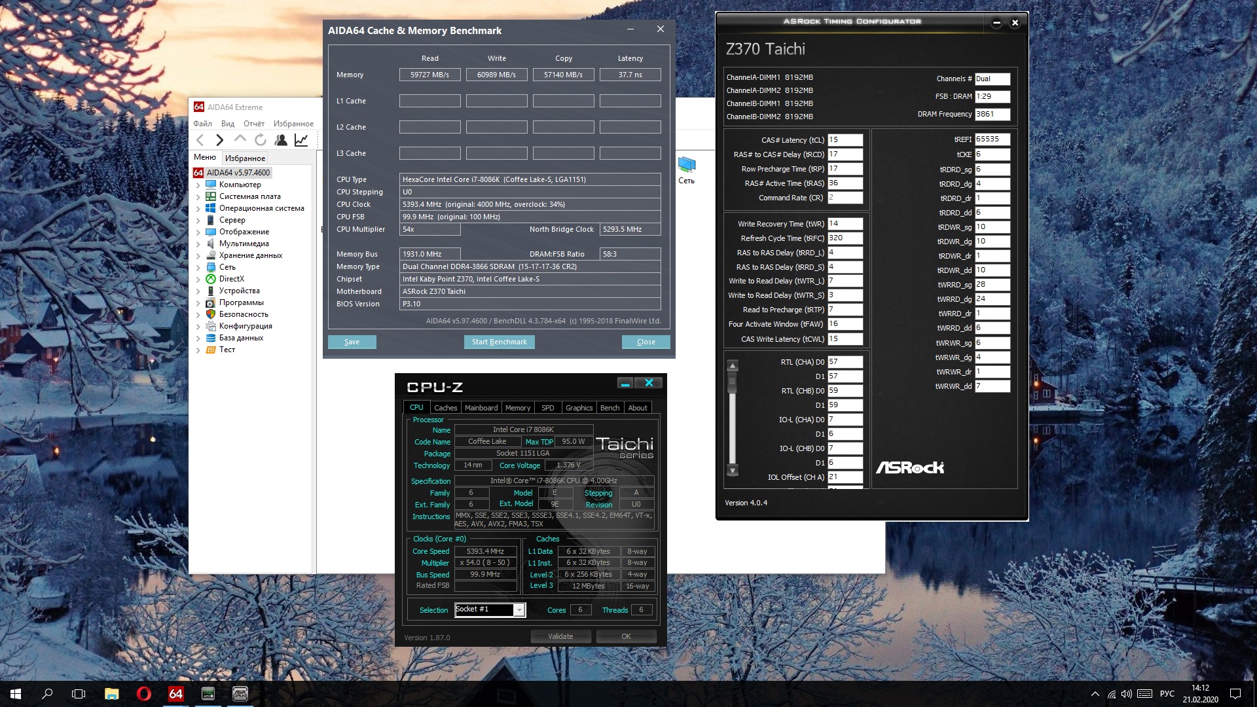Open the Отчёт menu in AIDA64
The width and height of the screenshot is (1257, 707).
click(x=253, y=124)
